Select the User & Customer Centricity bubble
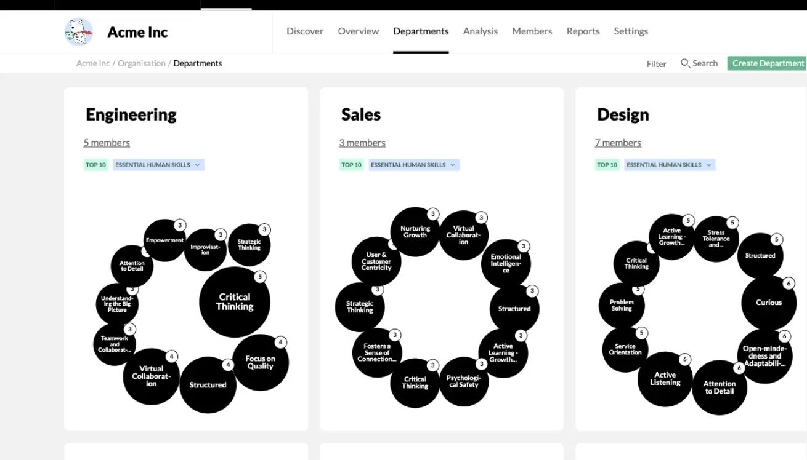This screenshot has width=807, height=460. coord(376,261)
